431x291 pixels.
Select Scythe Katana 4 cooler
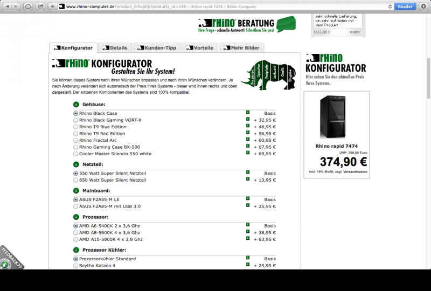pos(75,266)
